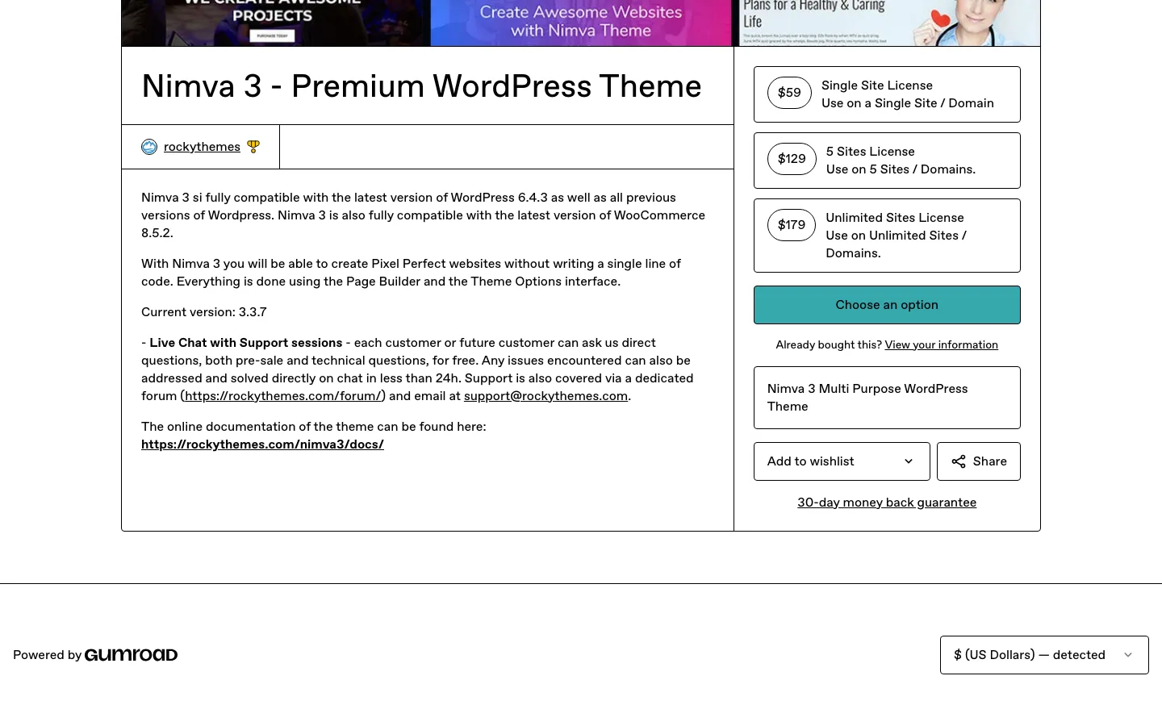This screenshot has width=1162, height=726.
Task: Click the Choose an option button
Action: coord(887,305)
